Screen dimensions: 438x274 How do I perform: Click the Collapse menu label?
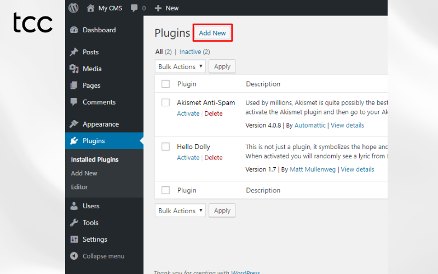coord(103,256)
